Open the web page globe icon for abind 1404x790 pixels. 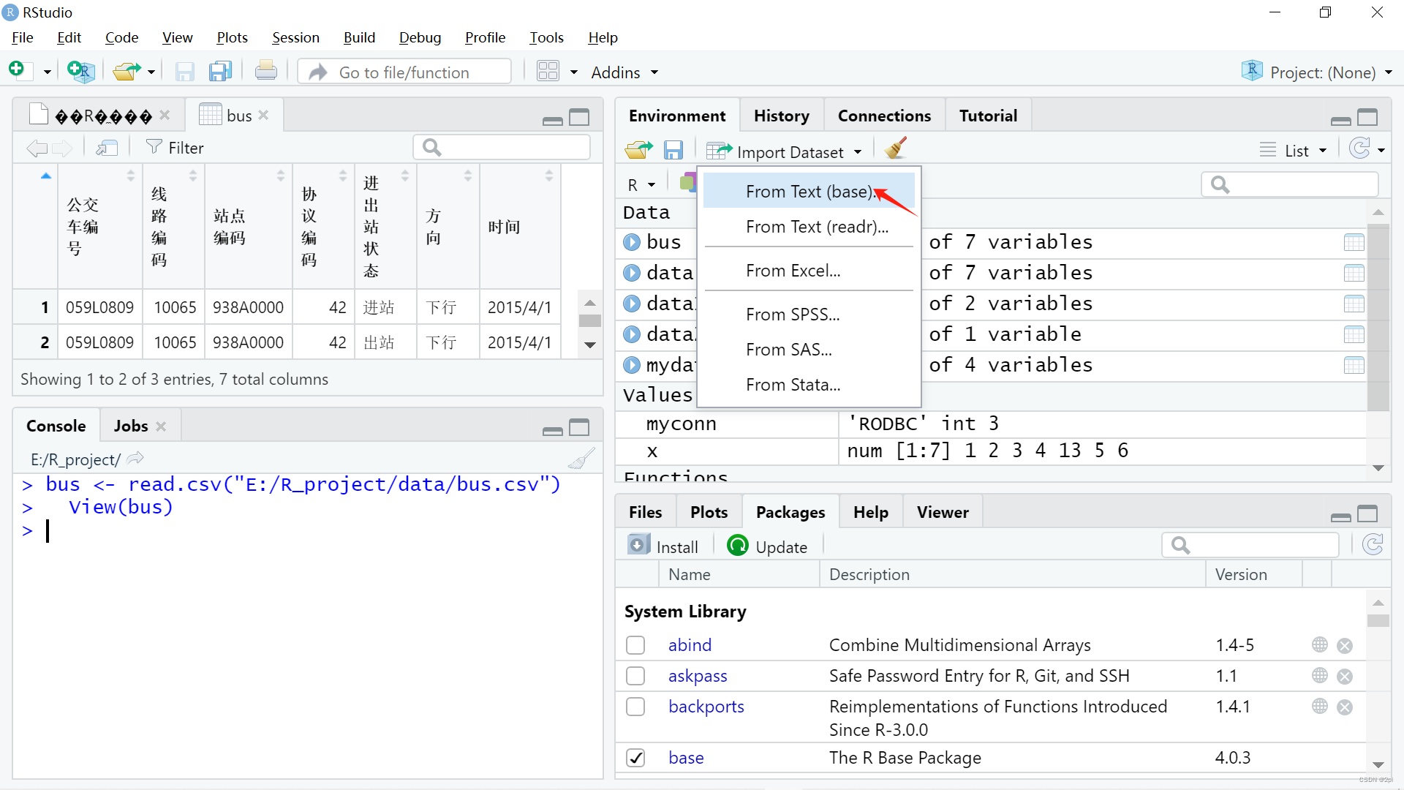pyautogui.click(x=1319, y=645)
